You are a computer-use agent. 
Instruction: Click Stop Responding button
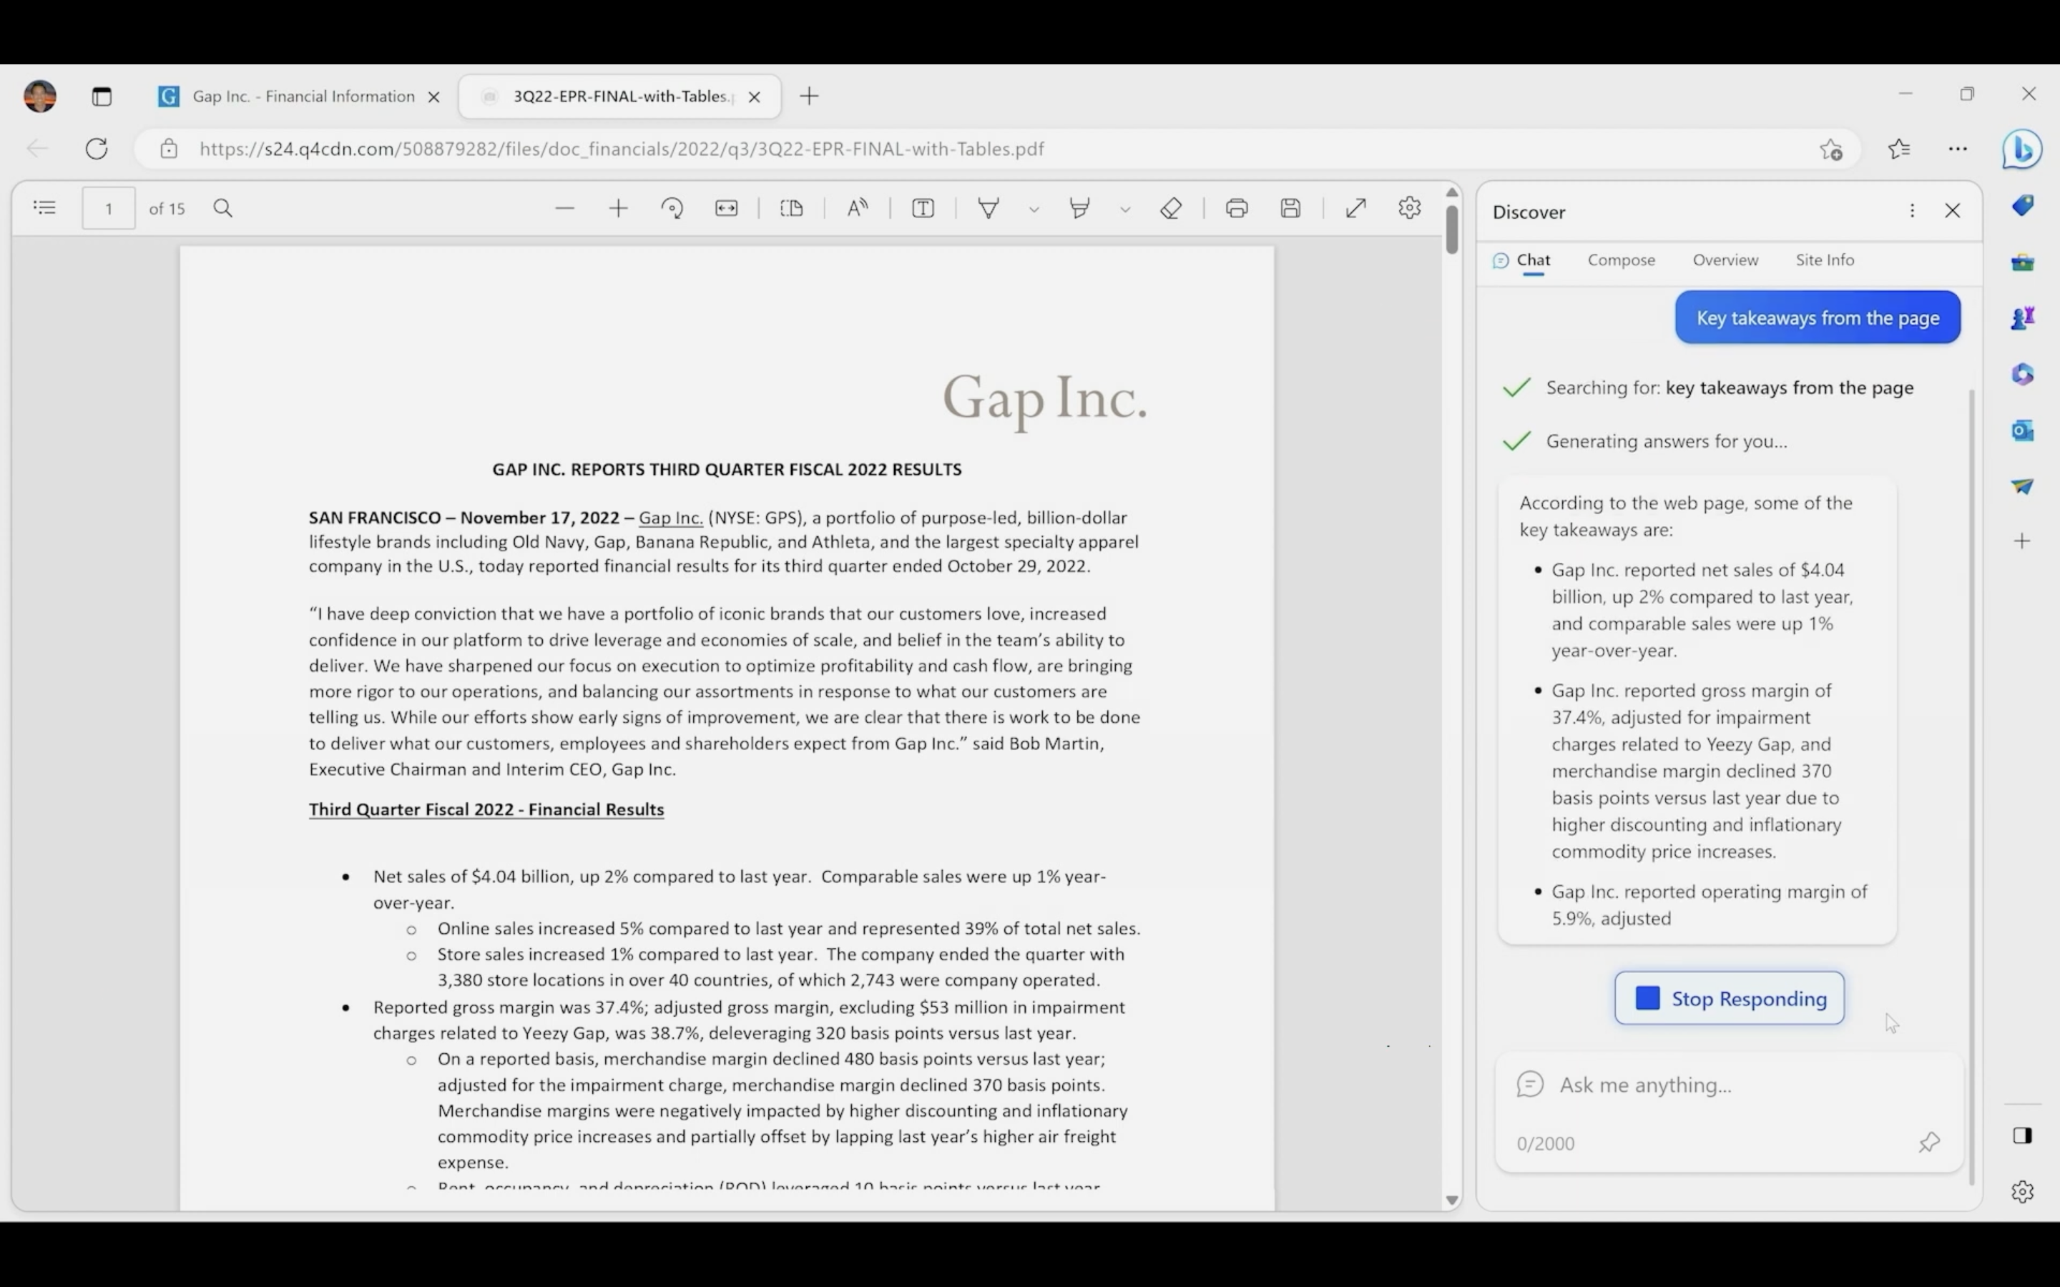point(1729,998)
